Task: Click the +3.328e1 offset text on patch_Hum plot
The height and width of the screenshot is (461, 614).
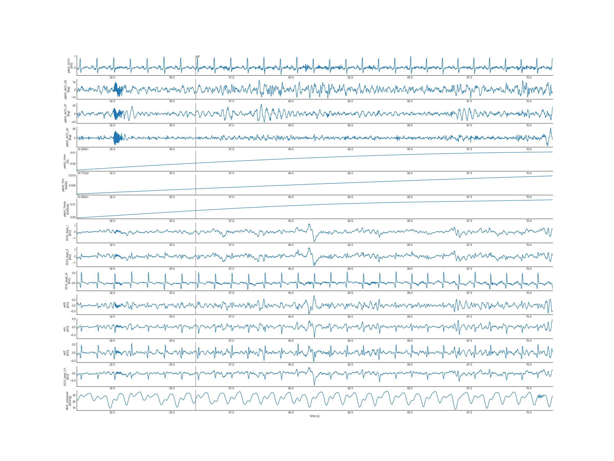Action: 83,149
